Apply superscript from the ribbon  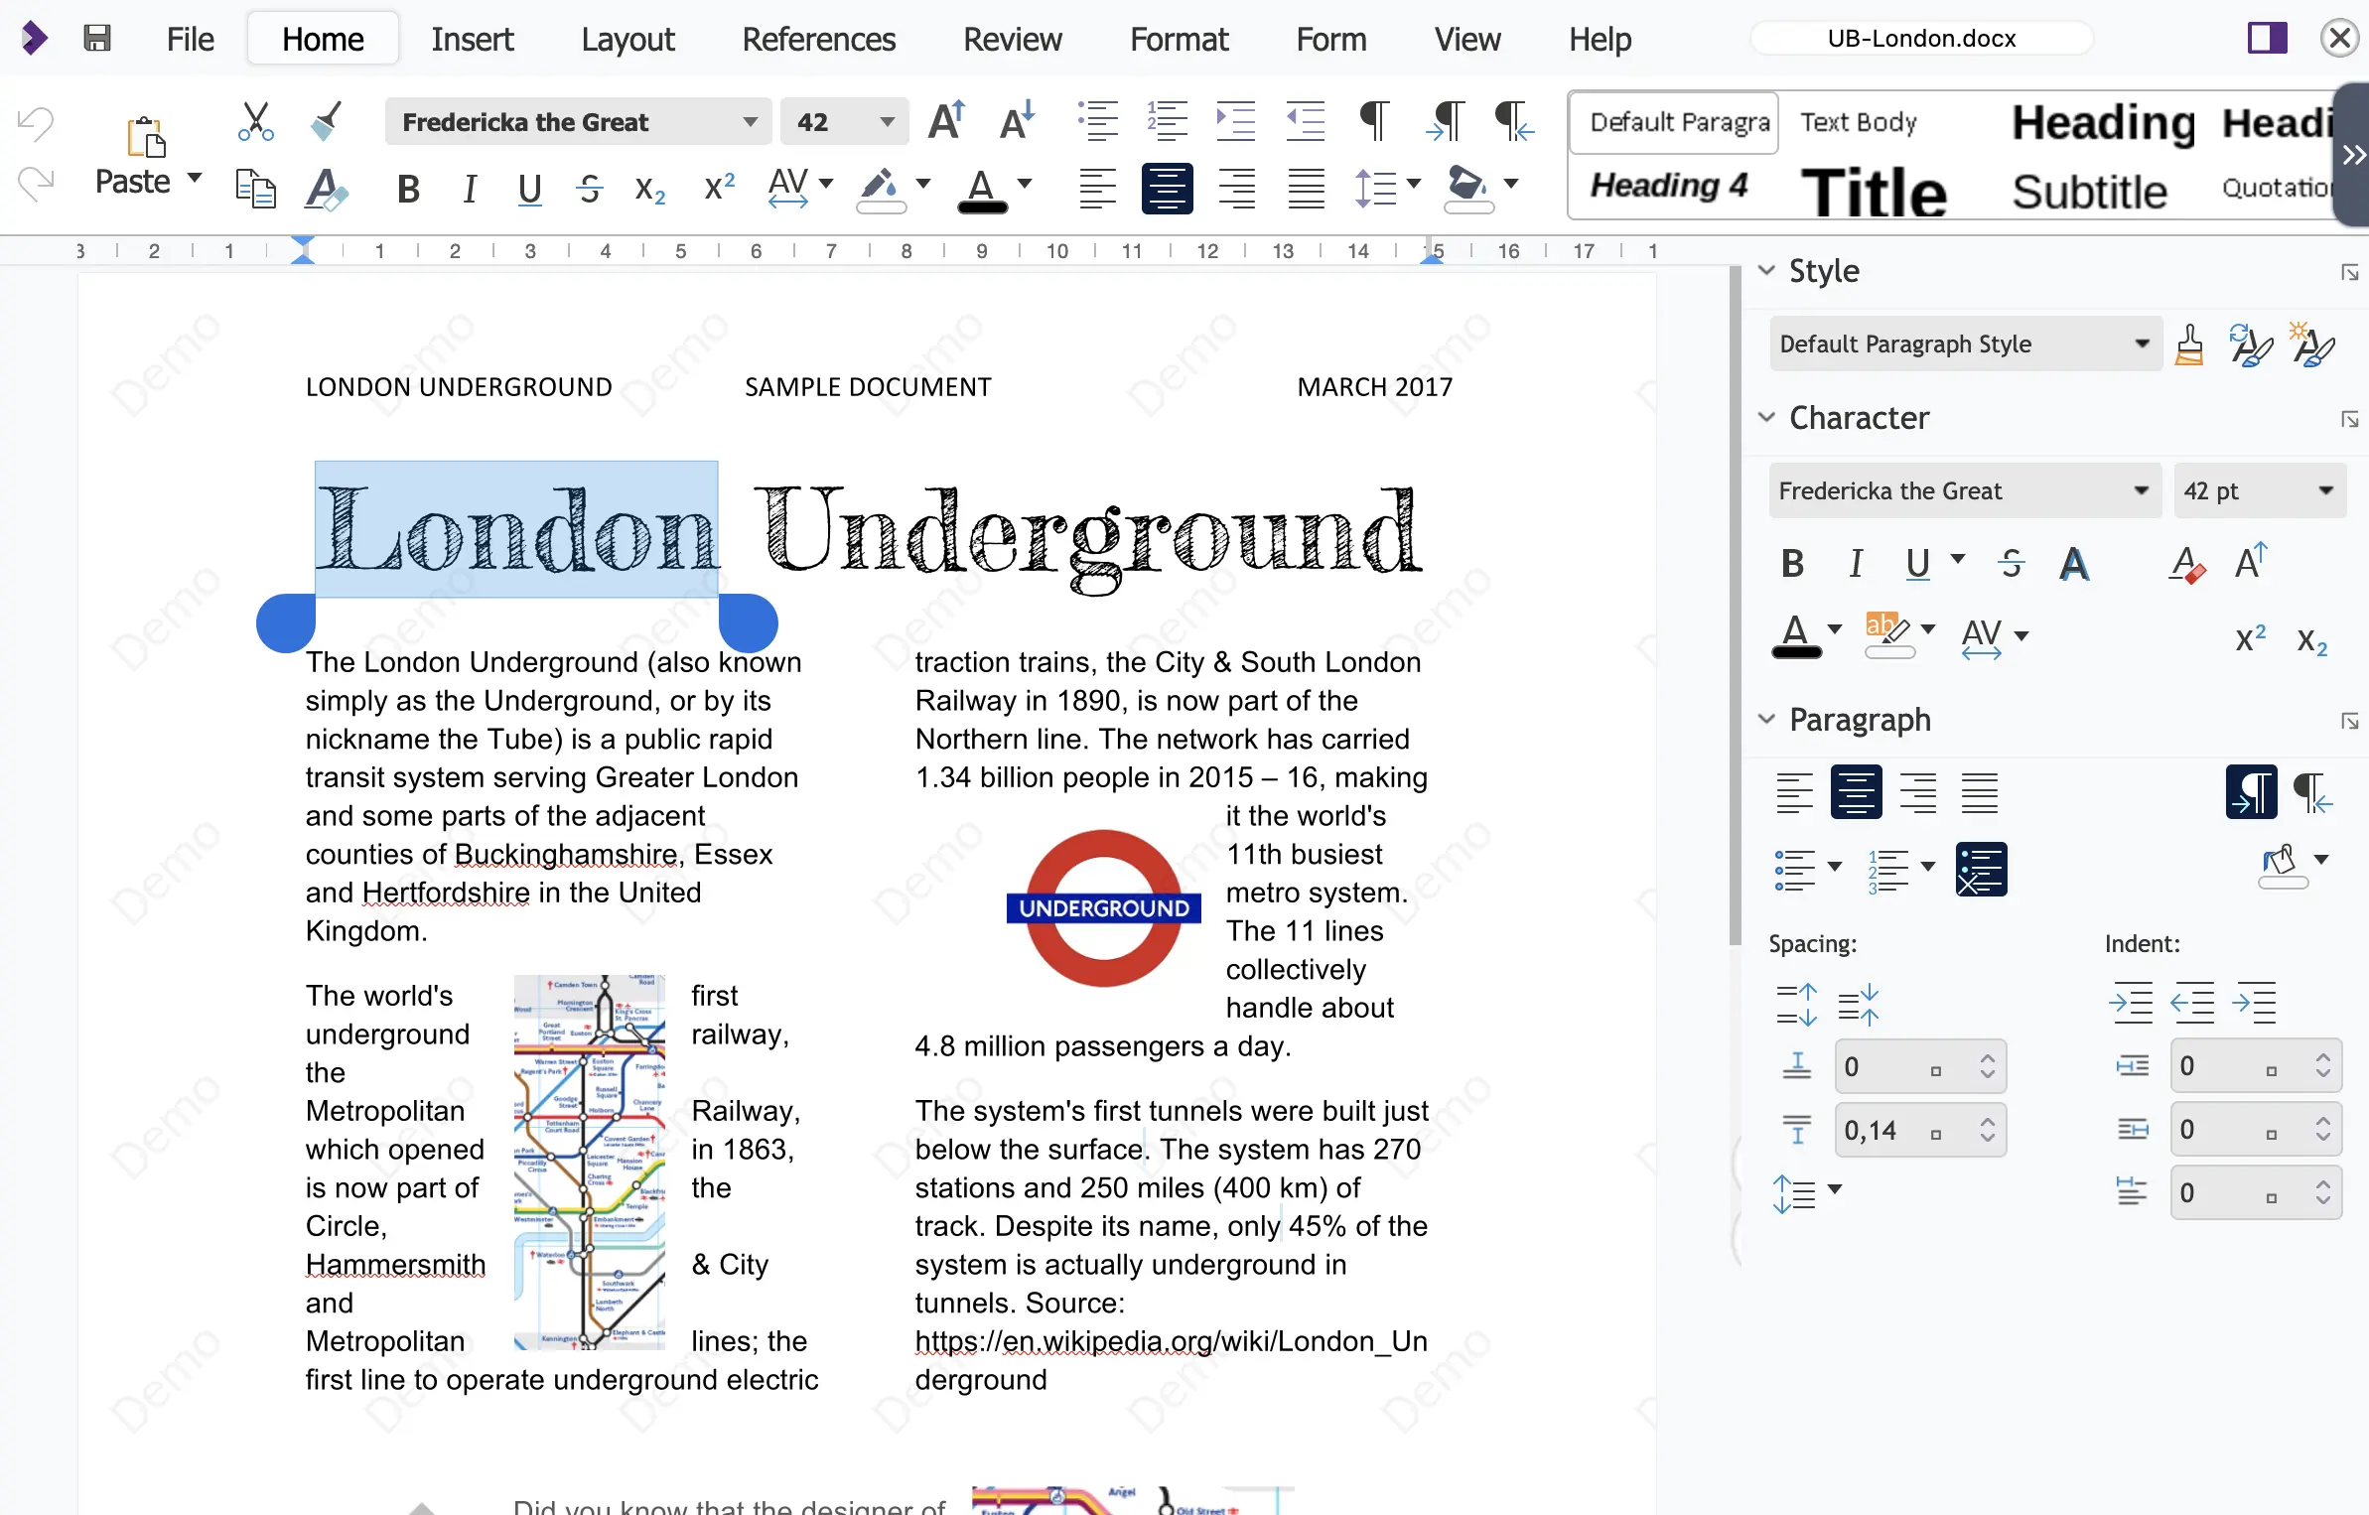[718, 188]
